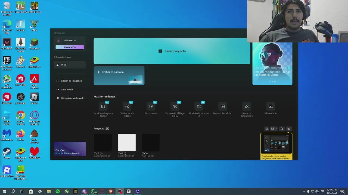Open the 'De videos largos a cortos' tool
348x195 pixels.
(x=103, y=110)
